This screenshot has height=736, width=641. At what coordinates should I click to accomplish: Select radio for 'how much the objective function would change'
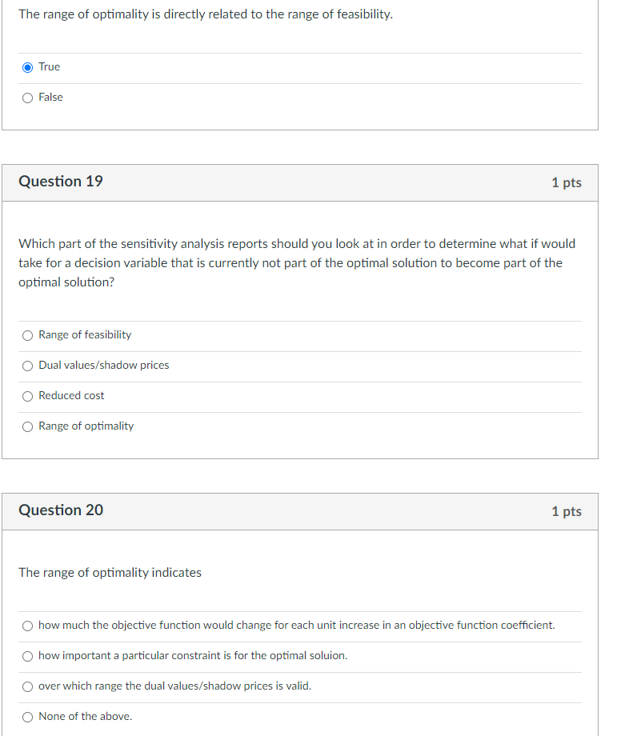coord(28,626)
